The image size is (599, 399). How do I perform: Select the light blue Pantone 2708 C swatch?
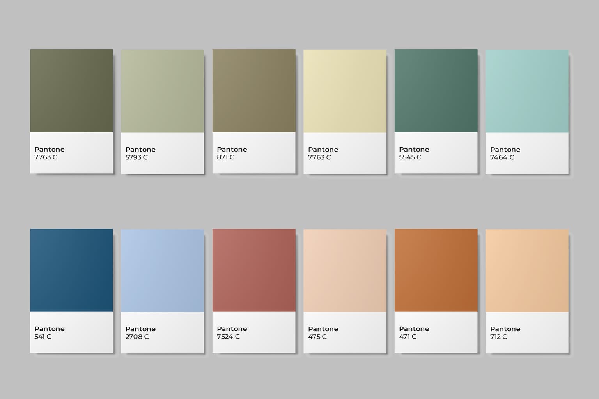(x=162, y=270)
